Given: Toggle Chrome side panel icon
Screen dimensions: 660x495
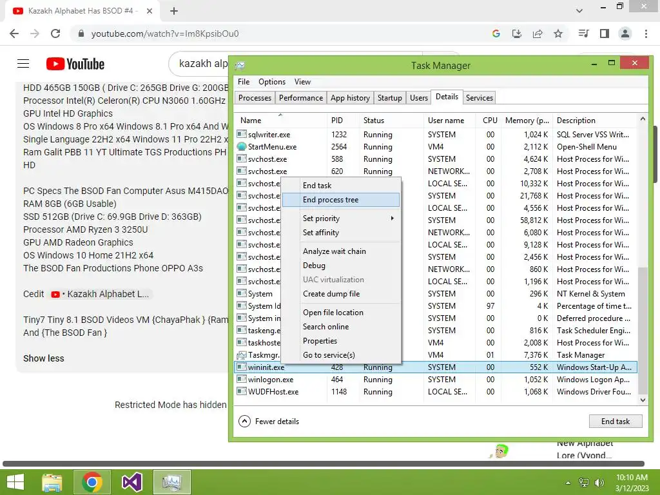Looking at the screenshot, I should pos(605,34).
